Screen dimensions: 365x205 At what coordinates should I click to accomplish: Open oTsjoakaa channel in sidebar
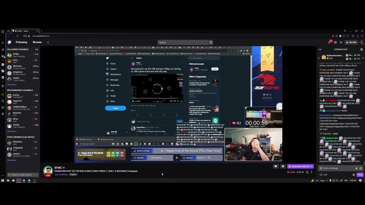tap(23, 149)
